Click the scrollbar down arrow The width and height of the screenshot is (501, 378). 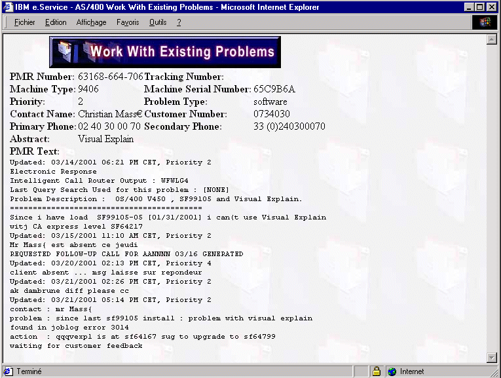491,358
